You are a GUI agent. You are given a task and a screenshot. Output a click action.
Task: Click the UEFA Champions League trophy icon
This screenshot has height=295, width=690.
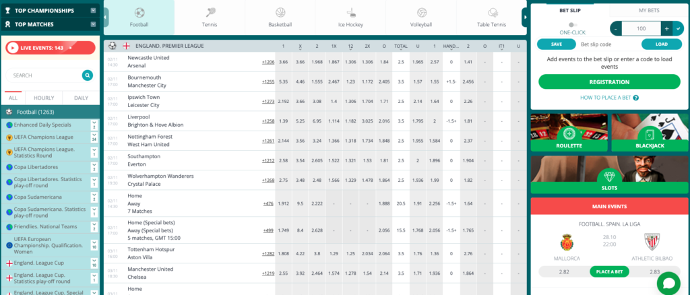9,137
